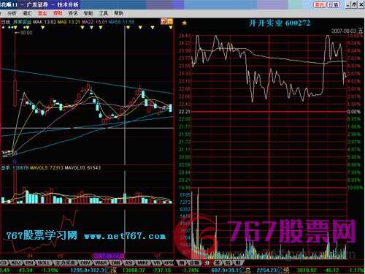Select the BOLL indicator tab
365x274 pixels.
(44, 263)
